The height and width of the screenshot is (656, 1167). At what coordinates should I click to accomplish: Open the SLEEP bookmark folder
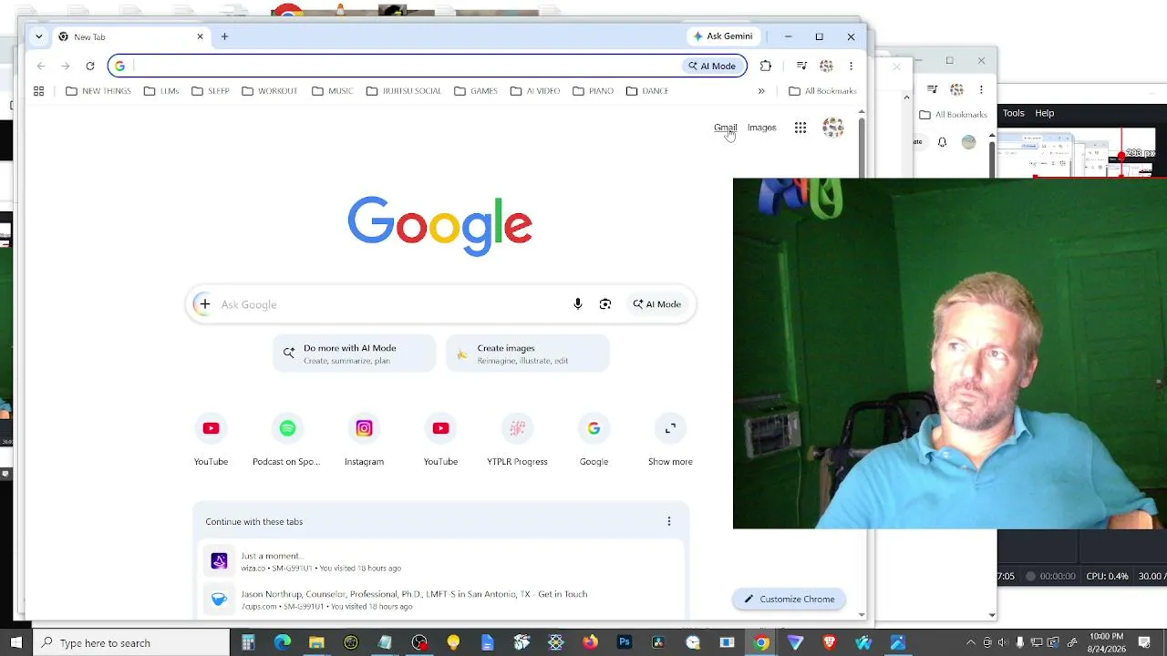(211, 91)
